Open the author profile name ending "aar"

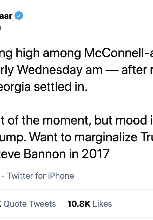click(x=6, y=16)
